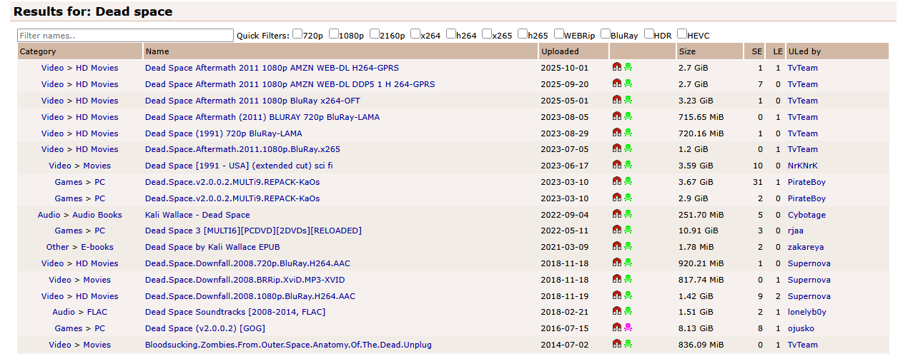
Task: Click green skull for Dead Space (1991) 720p
Action: pyautogui.click(x=628, y=133)
